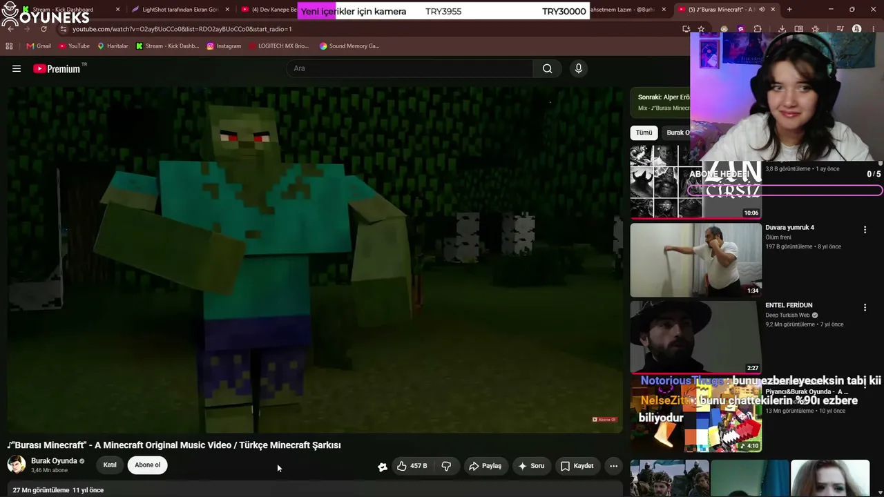The image size is (884, 497).
Task: Reload the current page
Action: click(44, 29)
